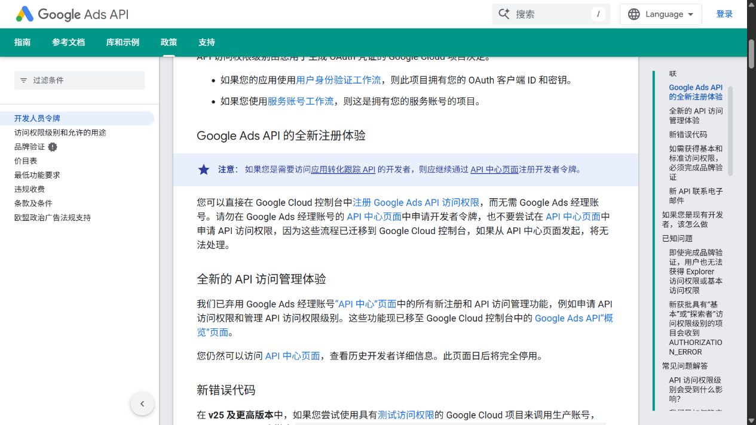This screenshot has height=425, width=756.
Task: Open the 政策 tab
Action: point(169,42)
